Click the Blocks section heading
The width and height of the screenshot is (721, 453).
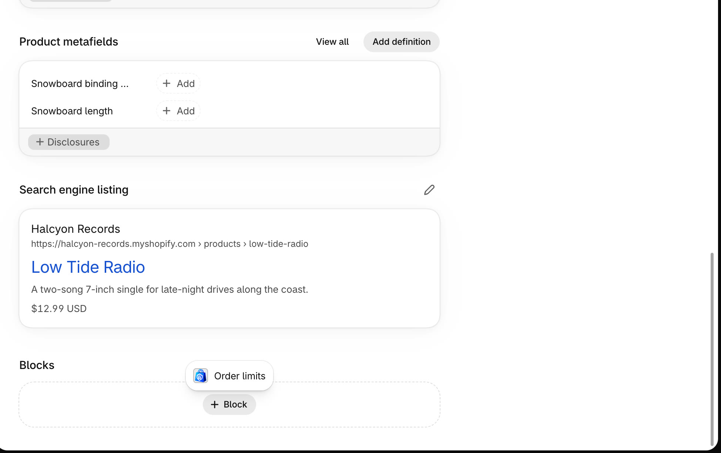[x=37, y=365]
